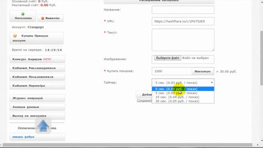The image size is (263, 148).
Task: Open Кабинет Пользователя menu item
Action: coord(37,77)
